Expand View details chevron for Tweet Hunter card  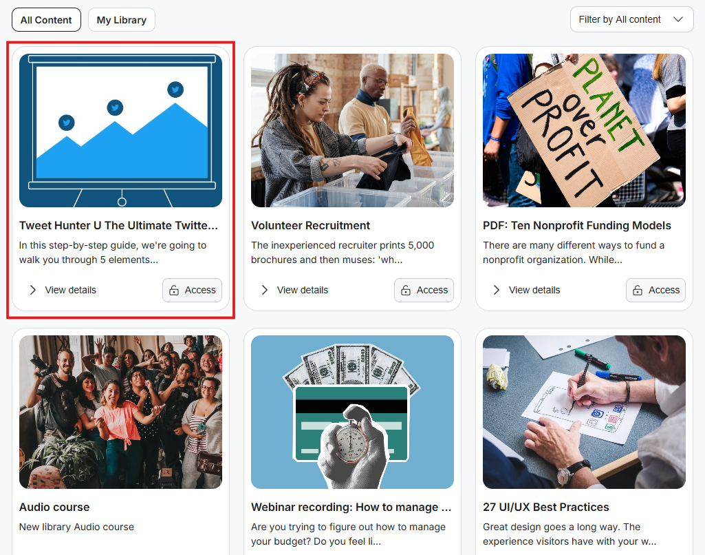click(32, 290)
